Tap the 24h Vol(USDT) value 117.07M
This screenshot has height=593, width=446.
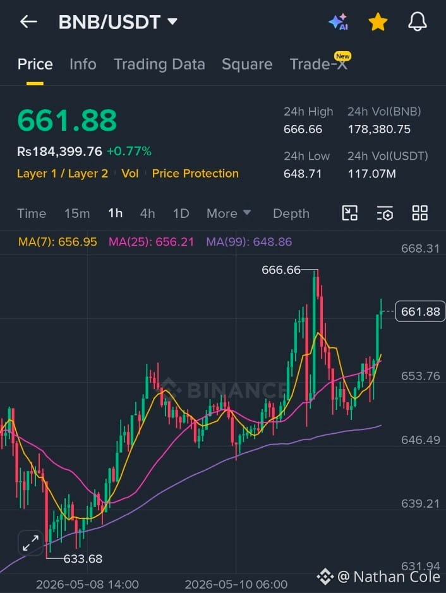point(372,174)
